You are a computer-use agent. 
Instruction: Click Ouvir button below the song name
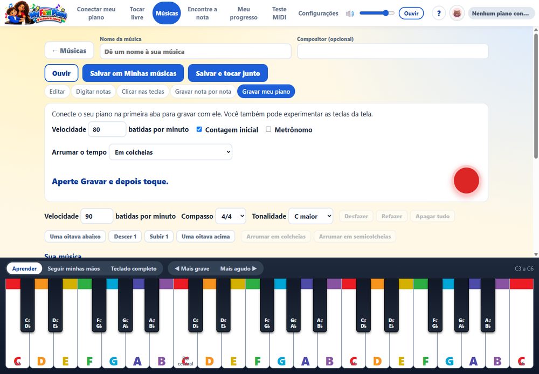pyautogui.click(x=61, y=73)
